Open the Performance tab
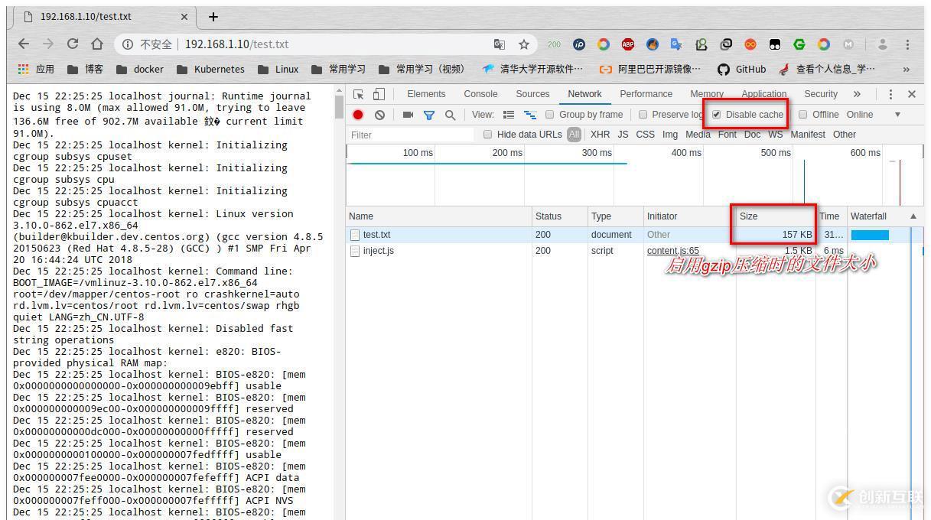931x520 pixels. tap(646, 94)
